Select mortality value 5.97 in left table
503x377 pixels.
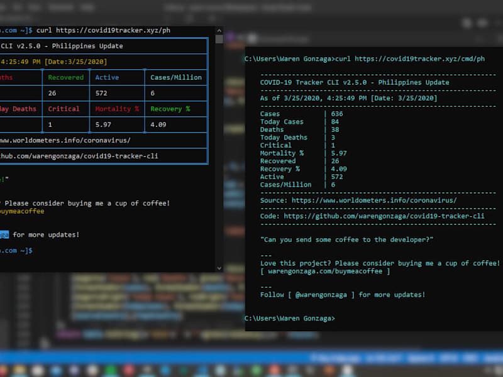pyautogui.click(x=103, y=124)
